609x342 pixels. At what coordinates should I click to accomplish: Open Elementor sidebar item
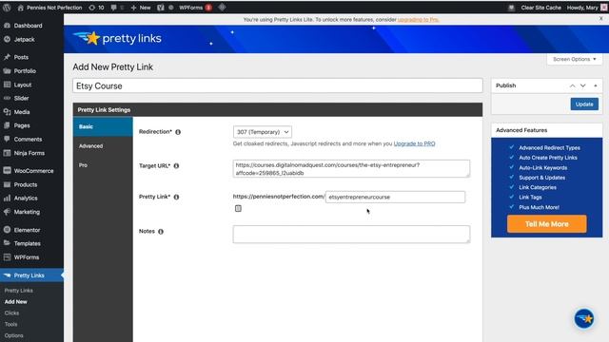[x=27, y=230]
